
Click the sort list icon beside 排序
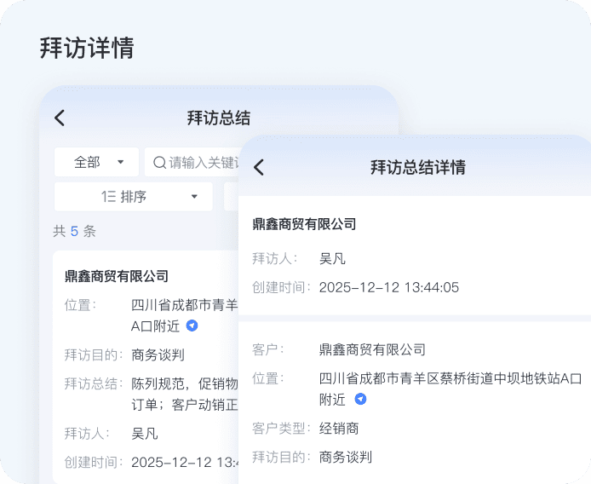(108, 197)
